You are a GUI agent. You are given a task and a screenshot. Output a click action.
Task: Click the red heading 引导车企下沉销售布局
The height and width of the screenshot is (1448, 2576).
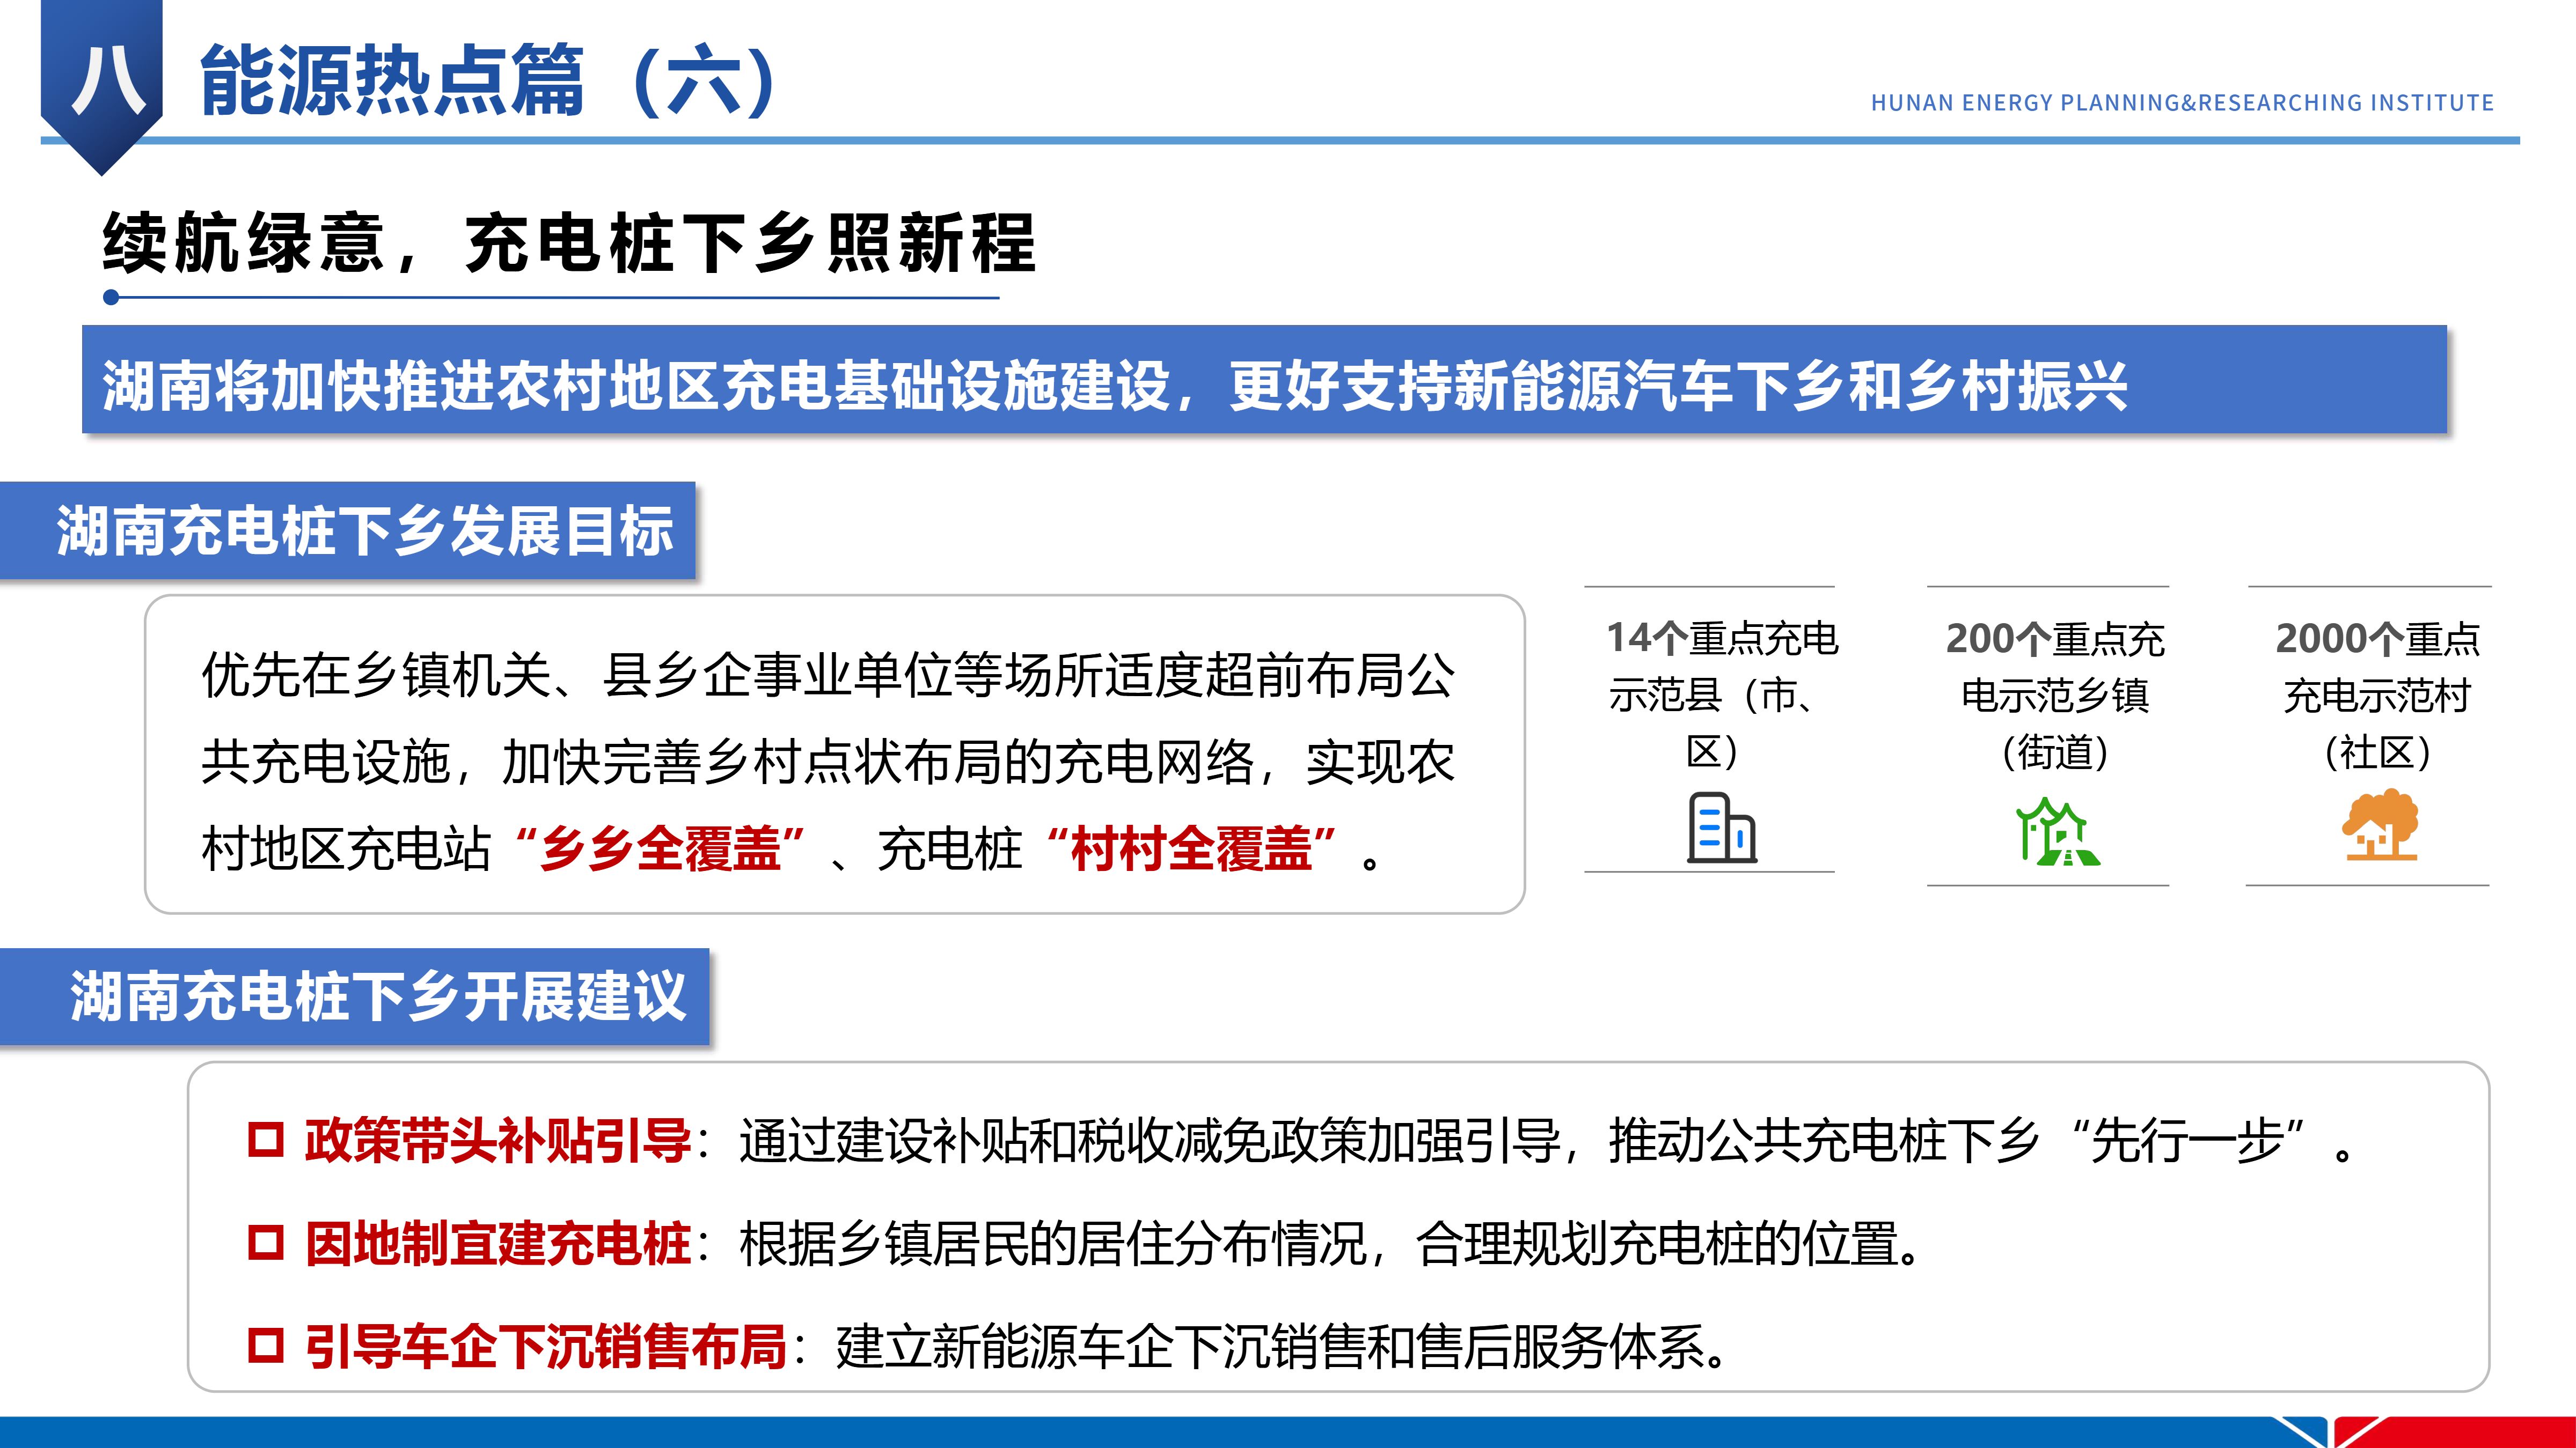[x=546, y=1346]
